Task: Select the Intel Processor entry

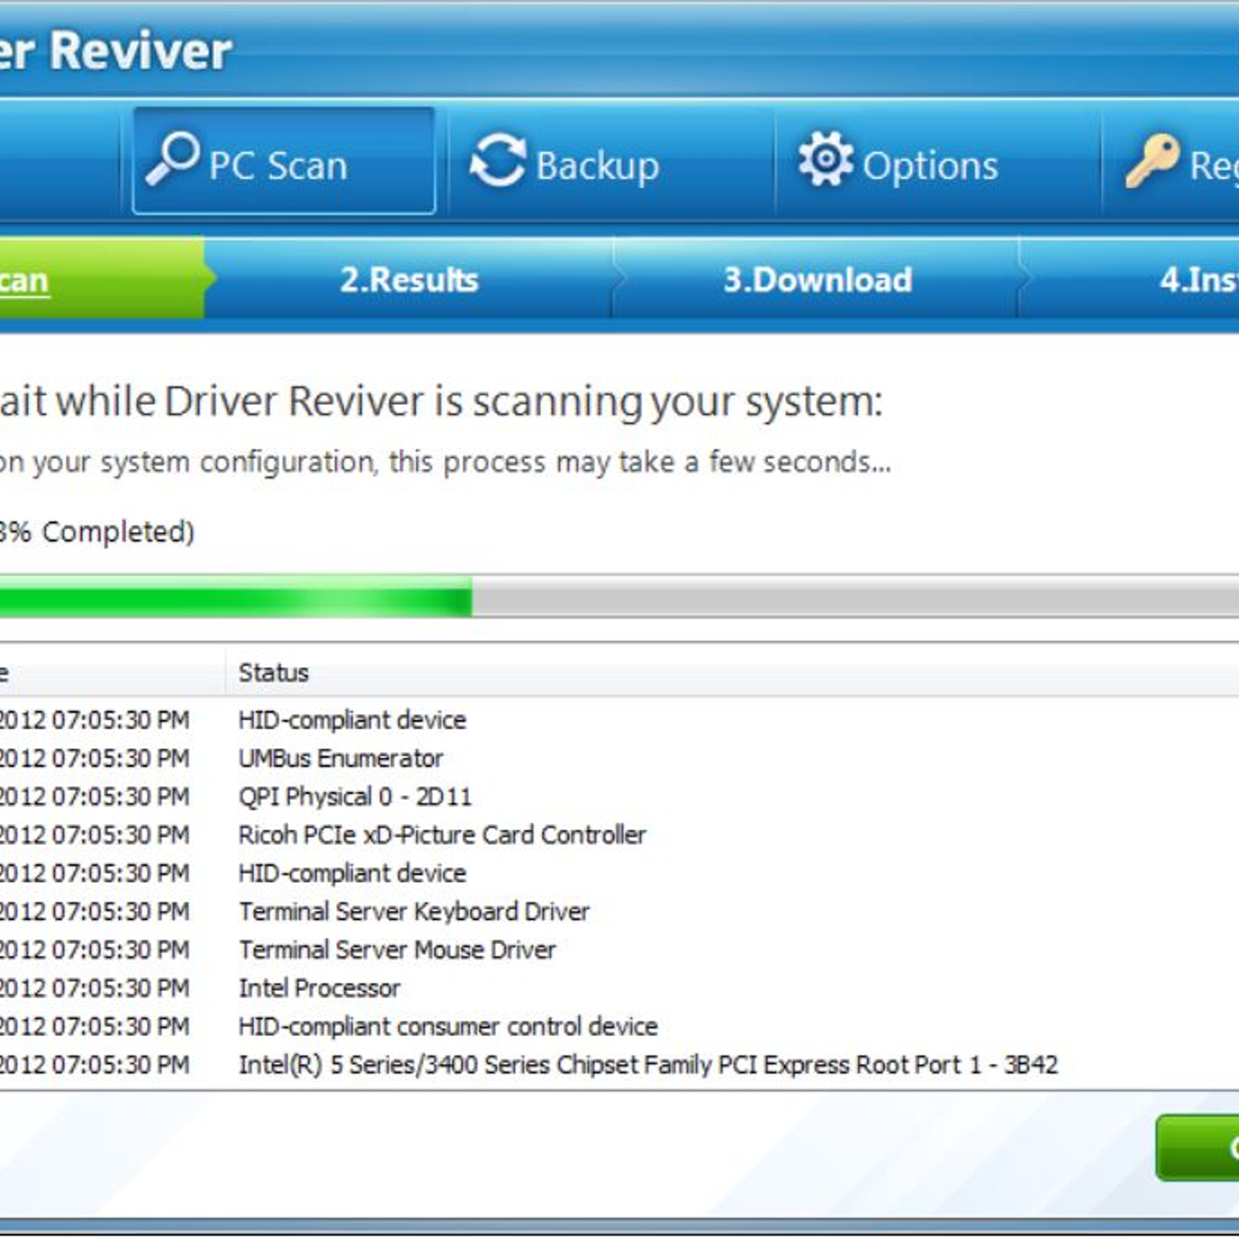Action: (x=319, y=988)
